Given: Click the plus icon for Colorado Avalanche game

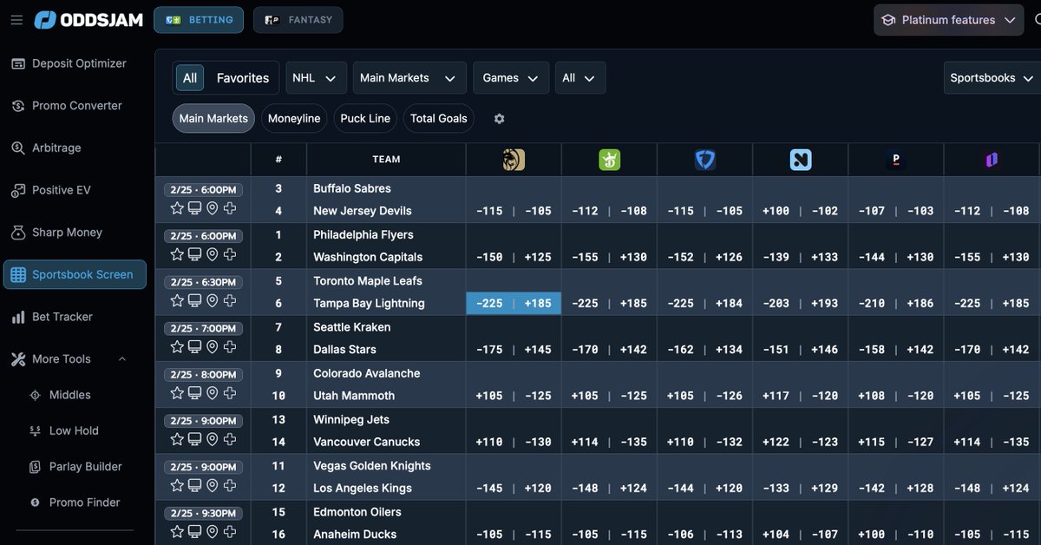Looking at the screenshot, I should click(229, 394).
